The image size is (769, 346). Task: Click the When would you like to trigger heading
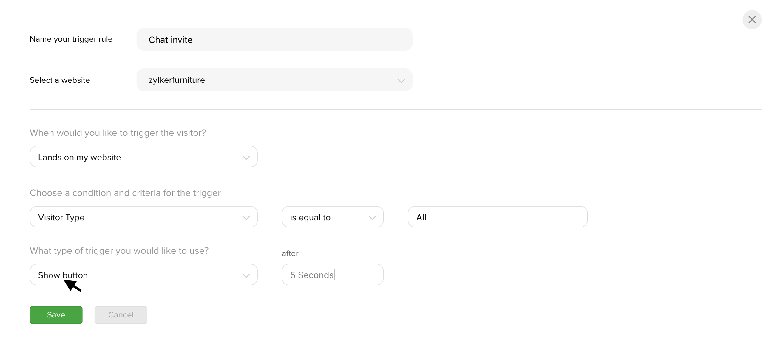pyautogui.click(x=118, y=133)
